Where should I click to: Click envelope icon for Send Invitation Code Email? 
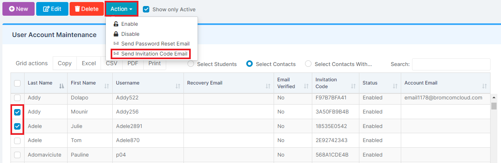click(x=116, y=54)
